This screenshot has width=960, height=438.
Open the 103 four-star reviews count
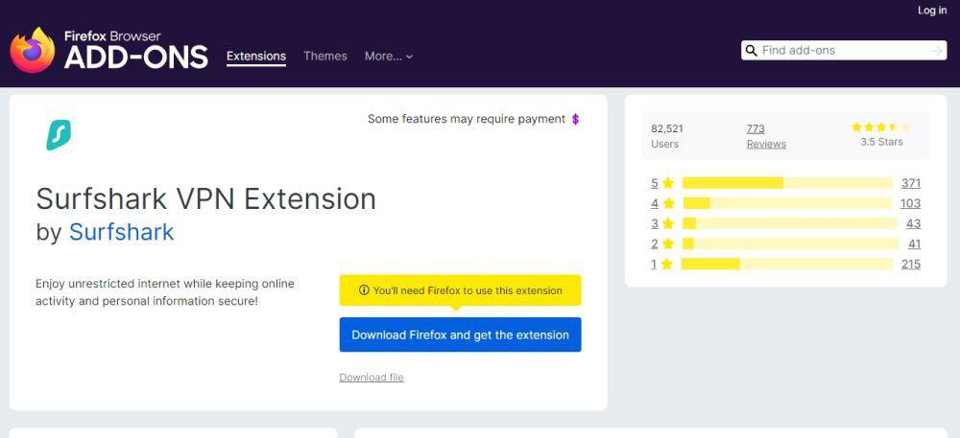tap(910, 203)
